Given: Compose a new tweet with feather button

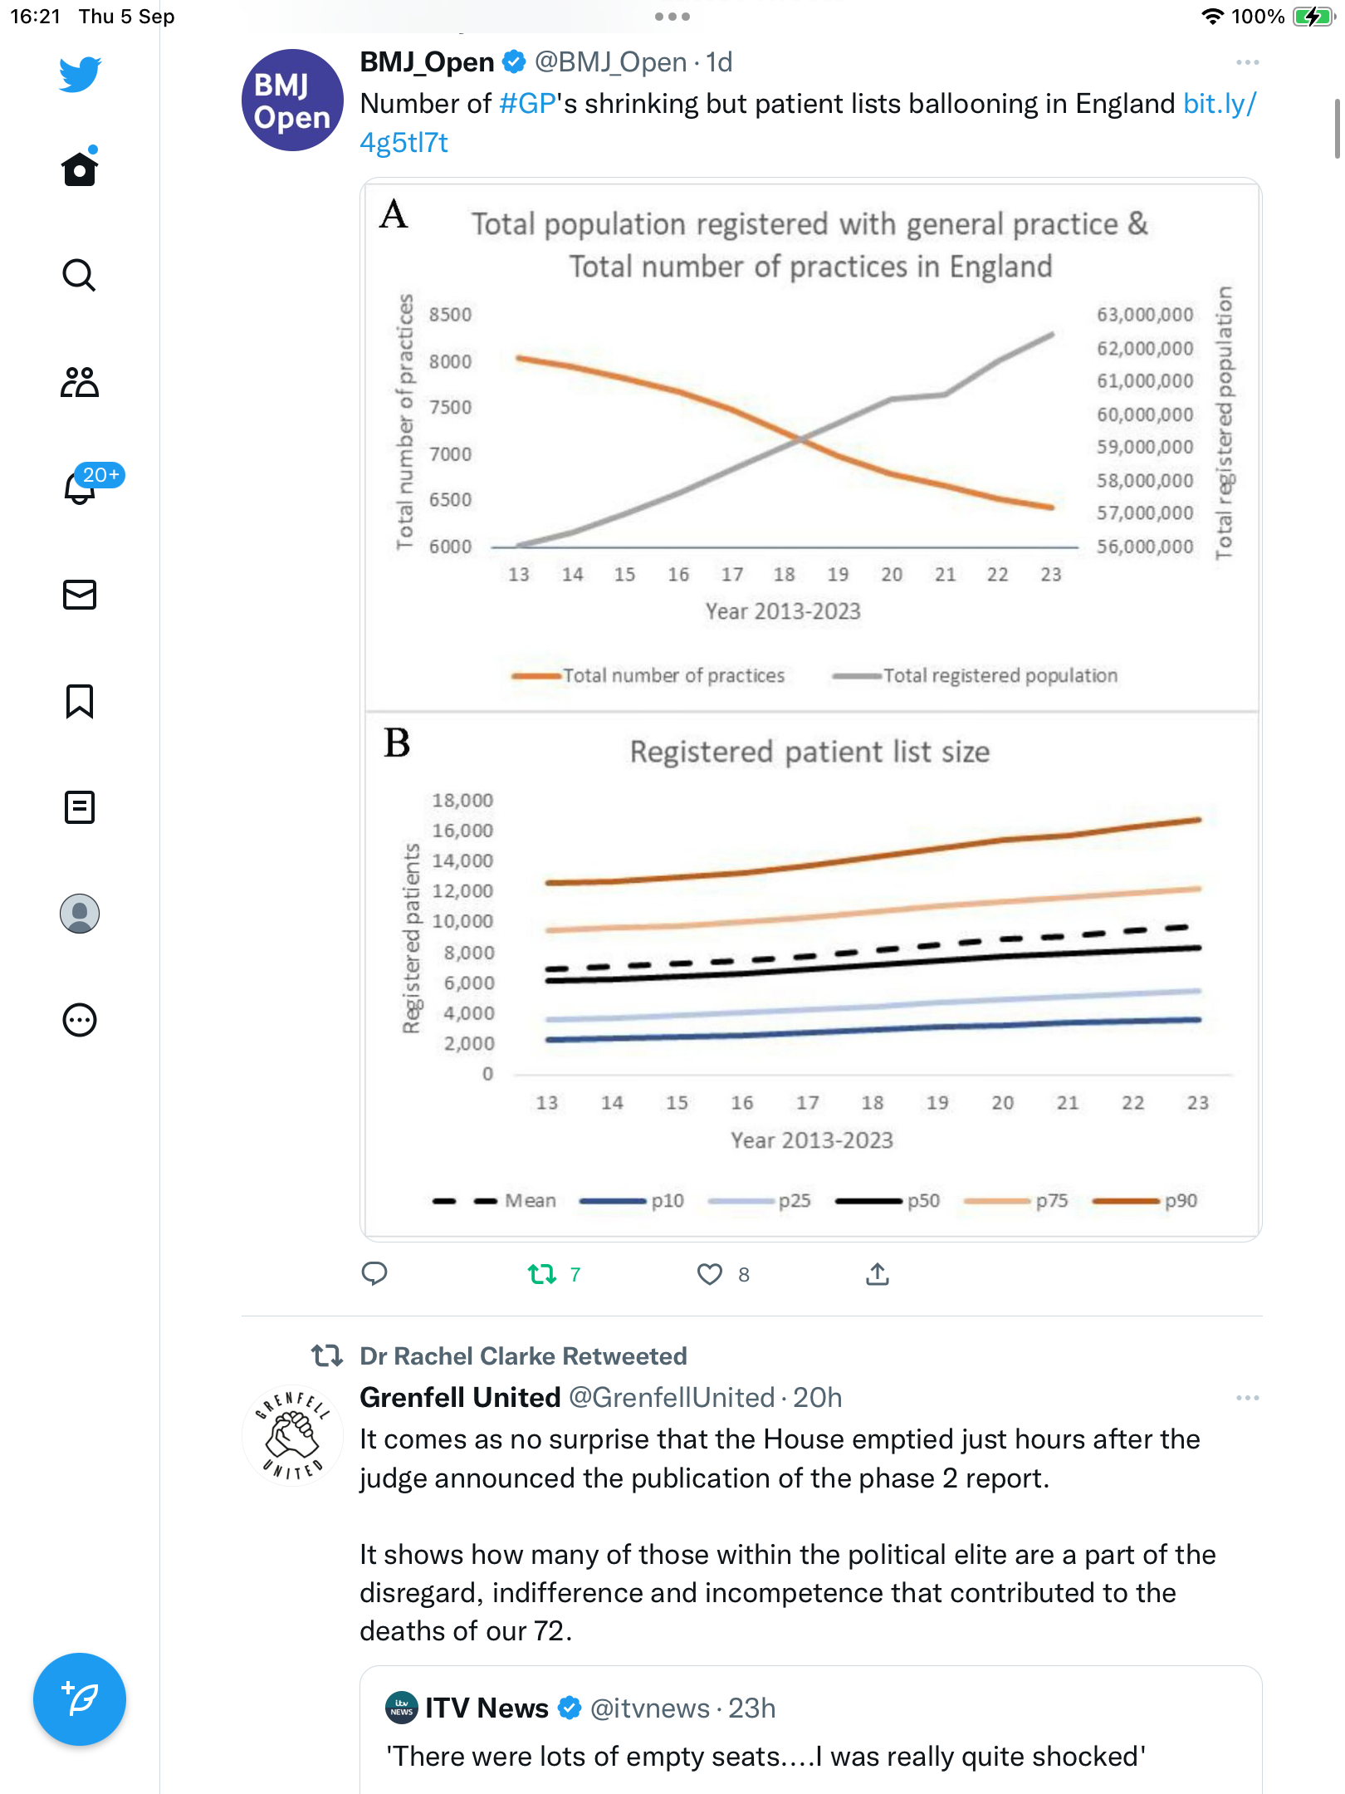Looking at the screenshot, I should (80, 1699).
